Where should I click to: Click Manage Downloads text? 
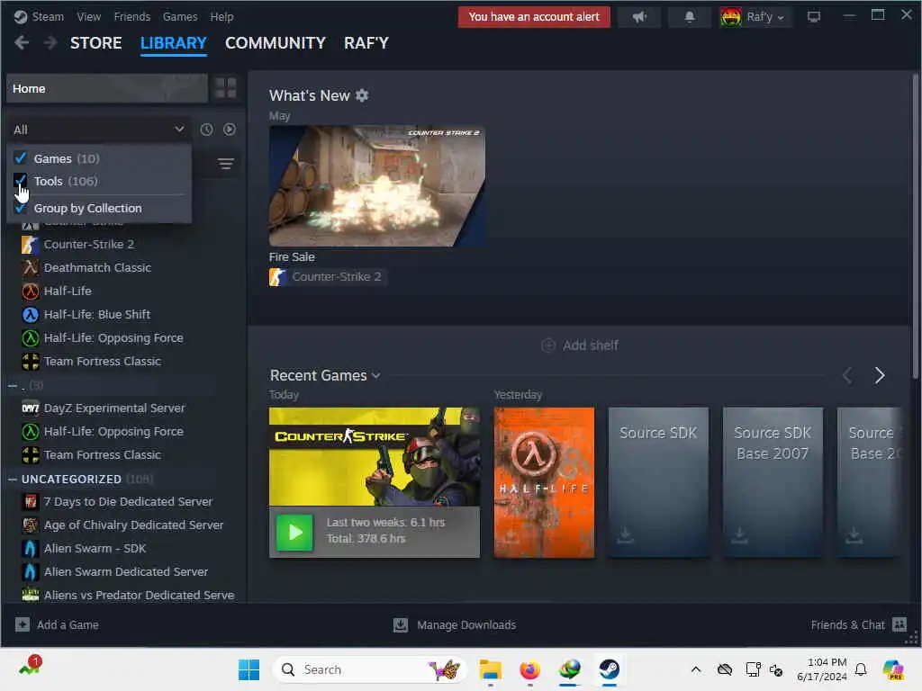point(466,624)
